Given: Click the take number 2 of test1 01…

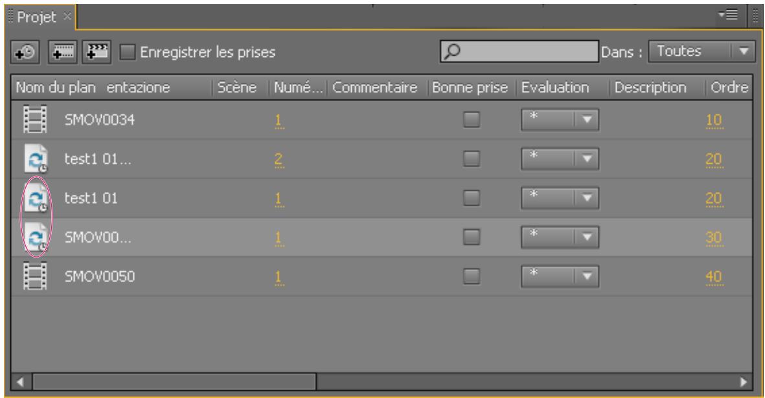Looking at the screenshot, I should point(279,159).
